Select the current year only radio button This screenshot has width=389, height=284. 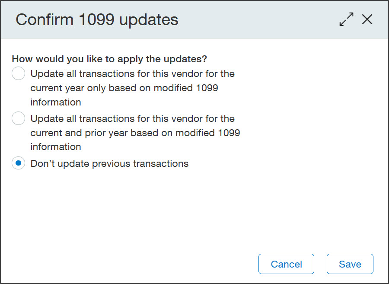click(18, 73)
